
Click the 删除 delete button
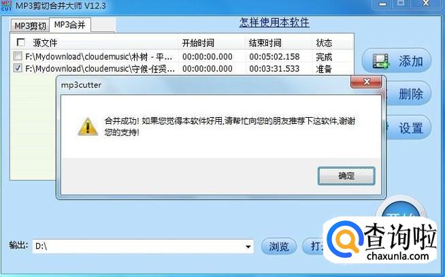click(x=409, y=94)
